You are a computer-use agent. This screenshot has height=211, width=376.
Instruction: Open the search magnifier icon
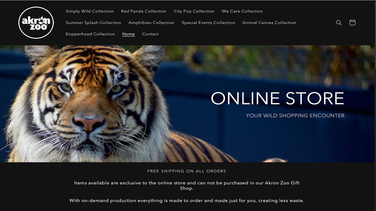tap(339, 23)
